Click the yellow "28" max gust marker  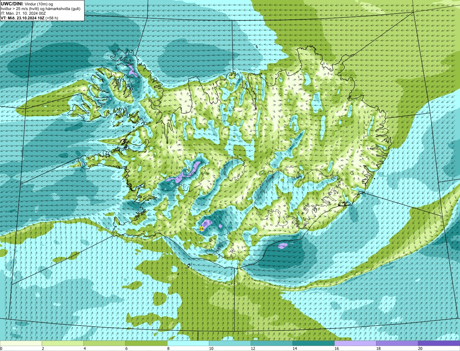tap(201, 229)
